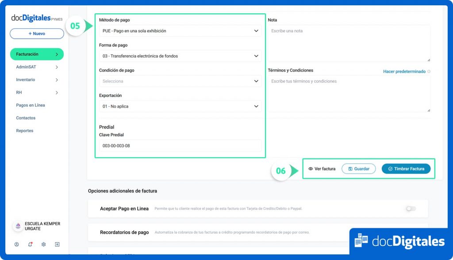The height and width of the screenshot is (260, 453).
Task: Toggle Aceptar Pago en Linea switch
Action: coord(411,209)
